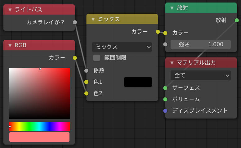
Task: Select the RGB node header title
Action: point(20,45)
